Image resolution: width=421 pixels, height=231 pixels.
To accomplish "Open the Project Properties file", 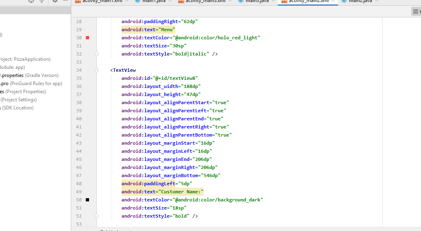I will (x=23, y=92).
